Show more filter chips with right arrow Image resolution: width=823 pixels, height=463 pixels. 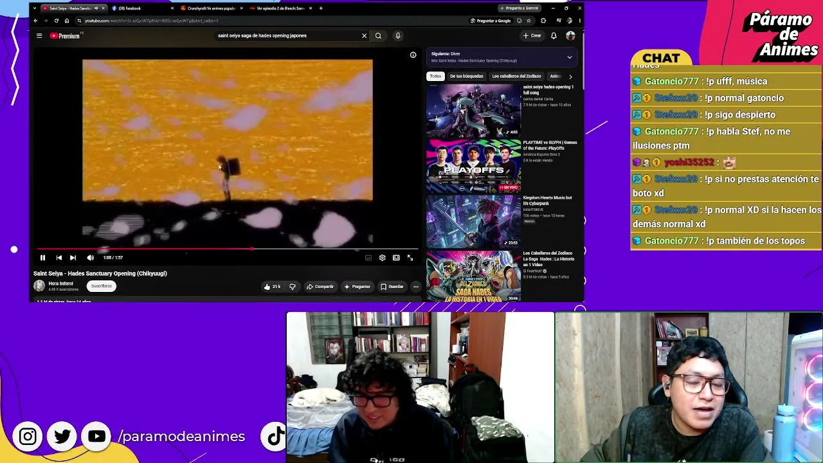pyautogui.click(x=570, y=77)
